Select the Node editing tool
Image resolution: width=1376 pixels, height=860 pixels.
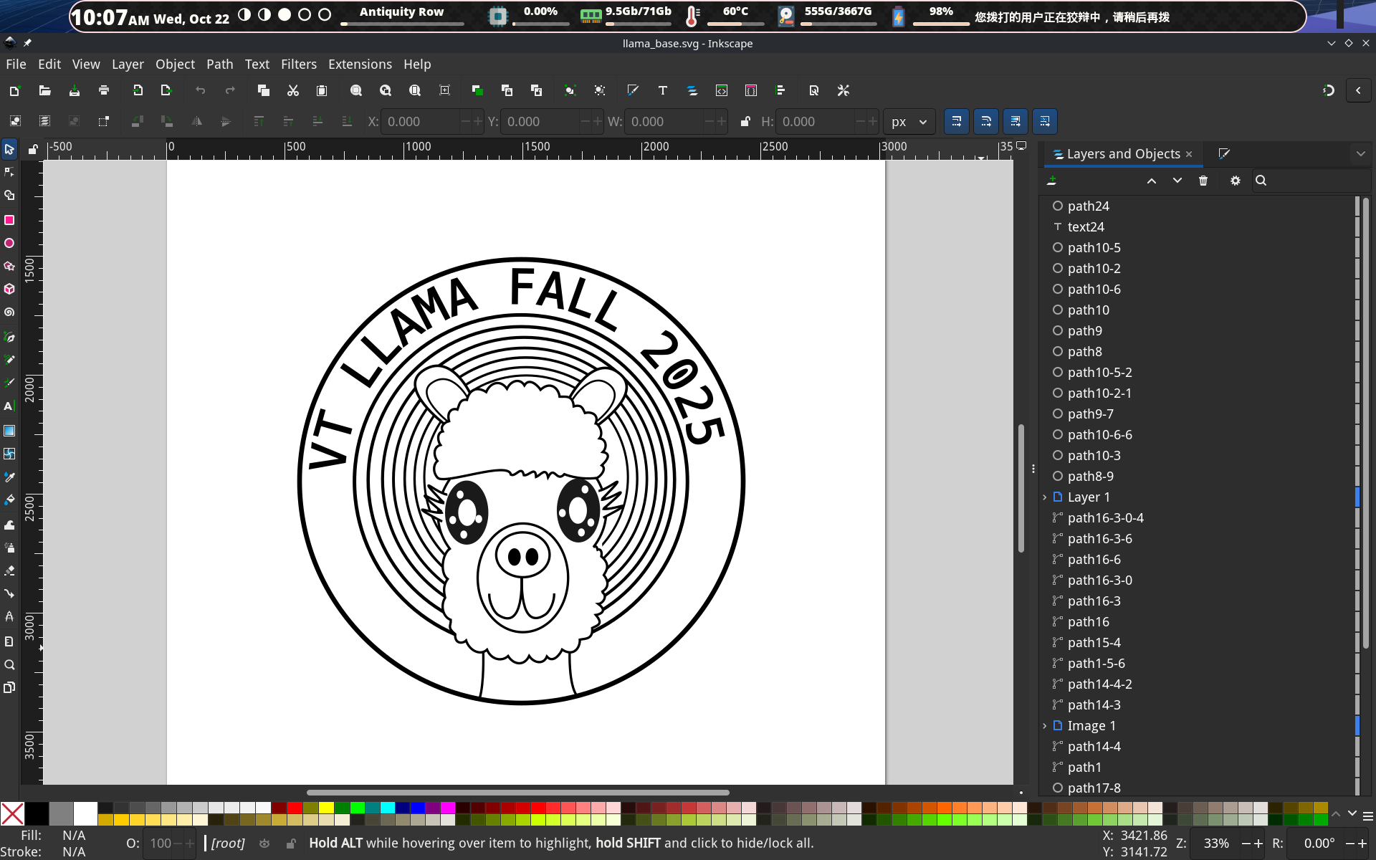coord(9,172)
